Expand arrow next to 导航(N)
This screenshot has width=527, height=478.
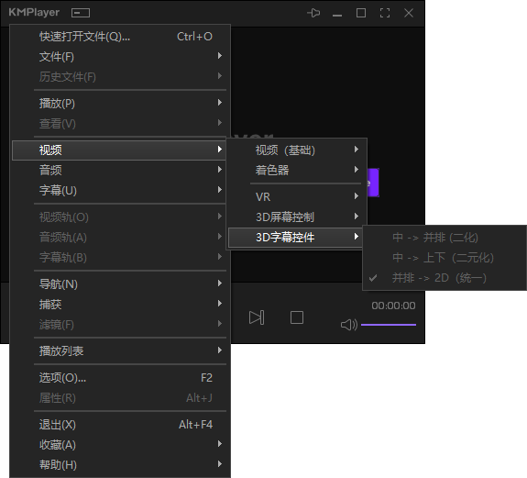[x=220, y=283]
